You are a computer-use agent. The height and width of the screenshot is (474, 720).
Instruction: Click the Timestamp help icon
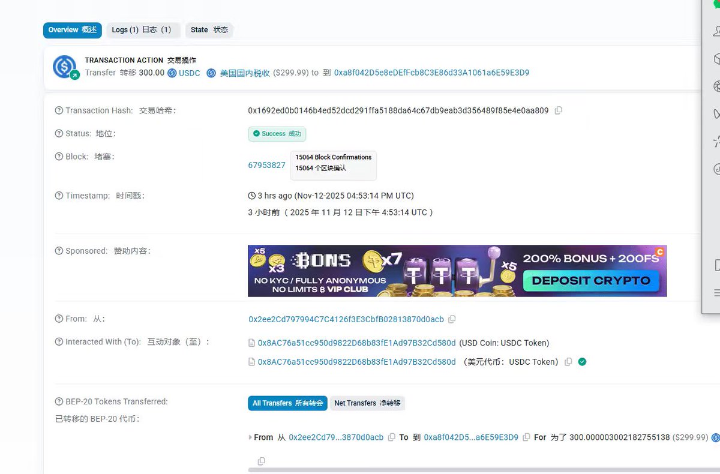(59, 196)
